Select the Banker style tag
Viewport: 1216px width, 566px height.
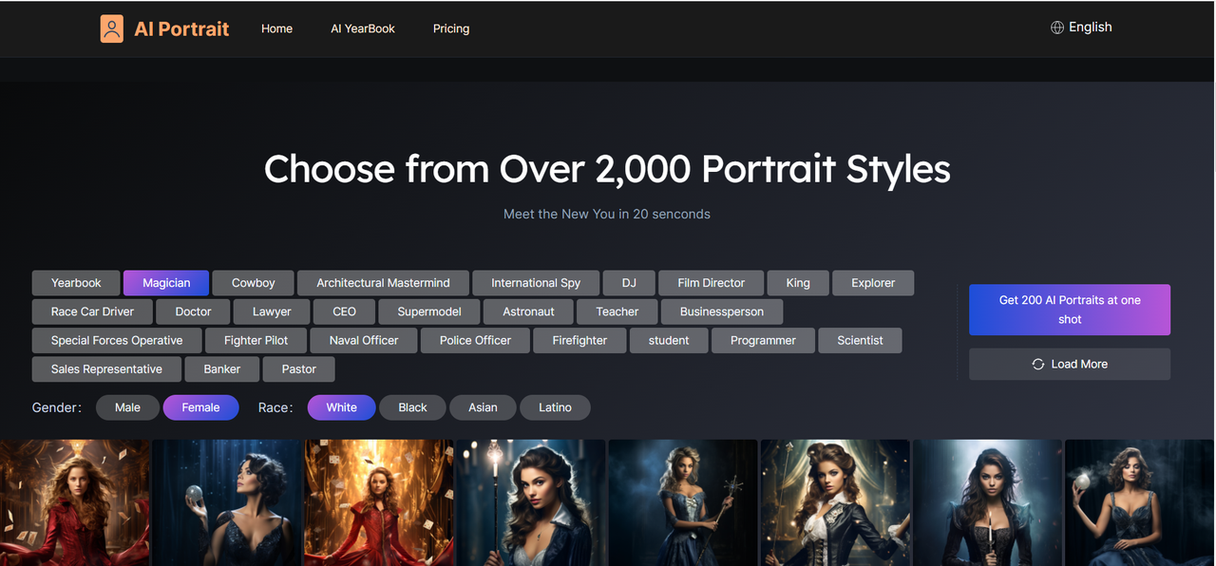point(221,368)
